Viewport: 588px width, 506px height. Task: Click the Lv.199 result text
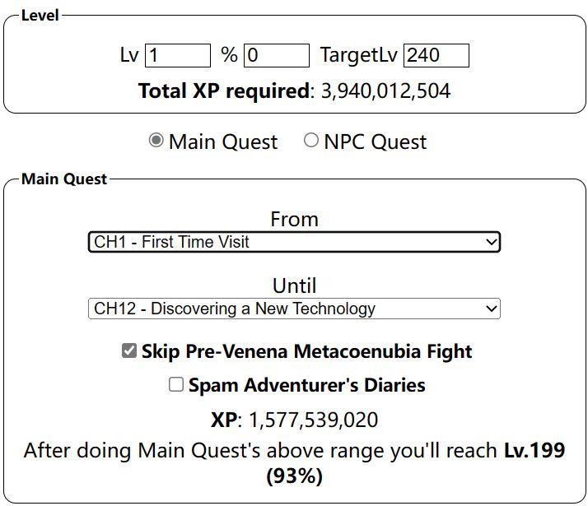click(534, 451)
